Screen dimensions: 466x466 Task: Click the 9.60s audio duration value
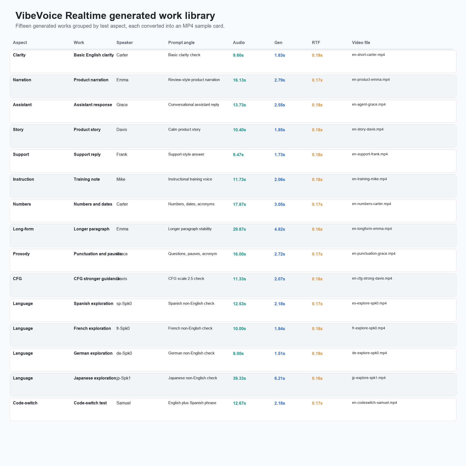point(238,55)
